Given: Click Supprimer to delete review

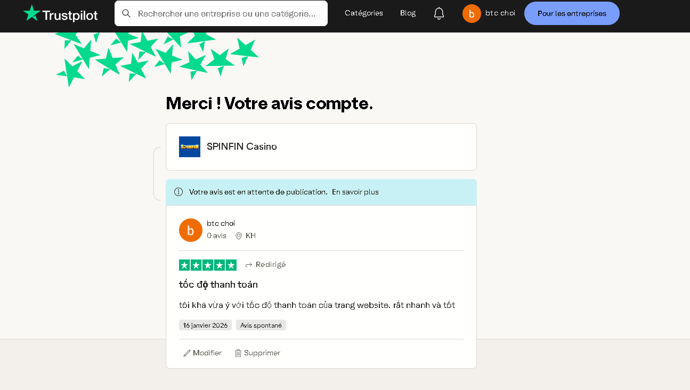Looking at the screenshot, I should (257, 353).
